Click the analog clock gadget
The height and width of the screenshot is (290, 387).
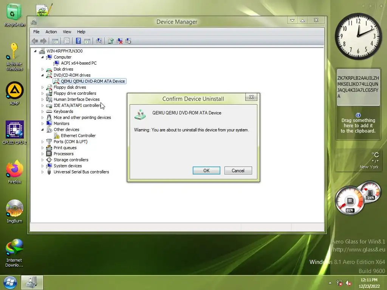pyautogui.click(x=358, y=36)
